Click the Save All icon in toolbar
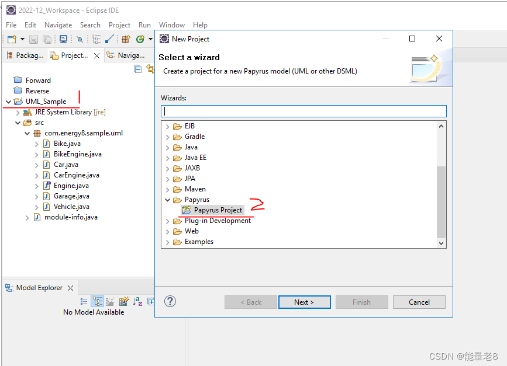The image size is (507, 366). (47, 39)
